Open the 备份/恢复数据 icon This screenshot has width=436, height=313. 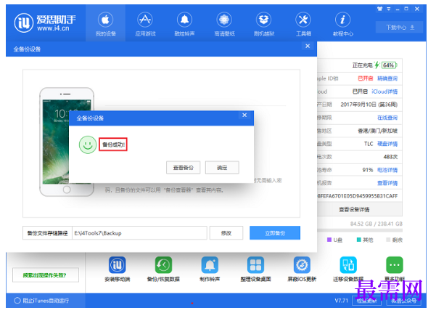pos(163,269)
